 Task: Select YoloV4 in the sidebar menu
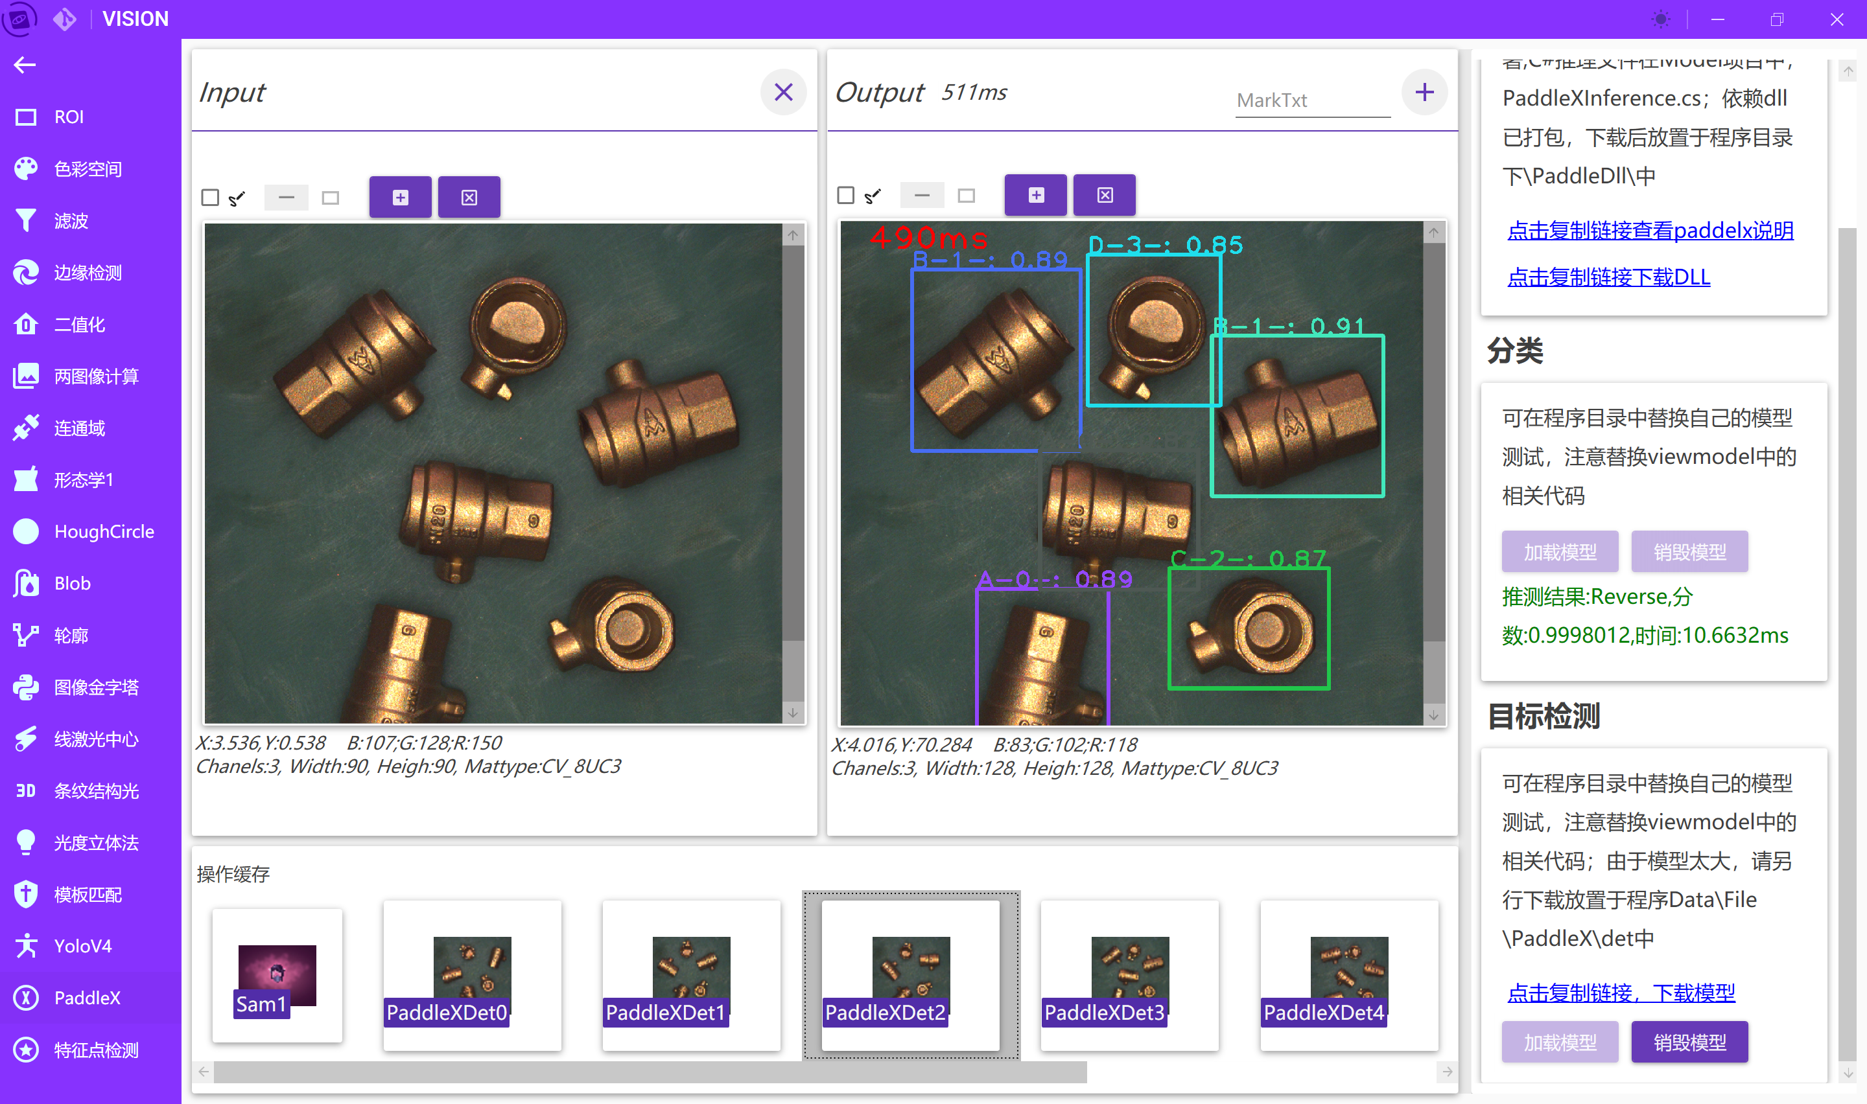(82, 945)
